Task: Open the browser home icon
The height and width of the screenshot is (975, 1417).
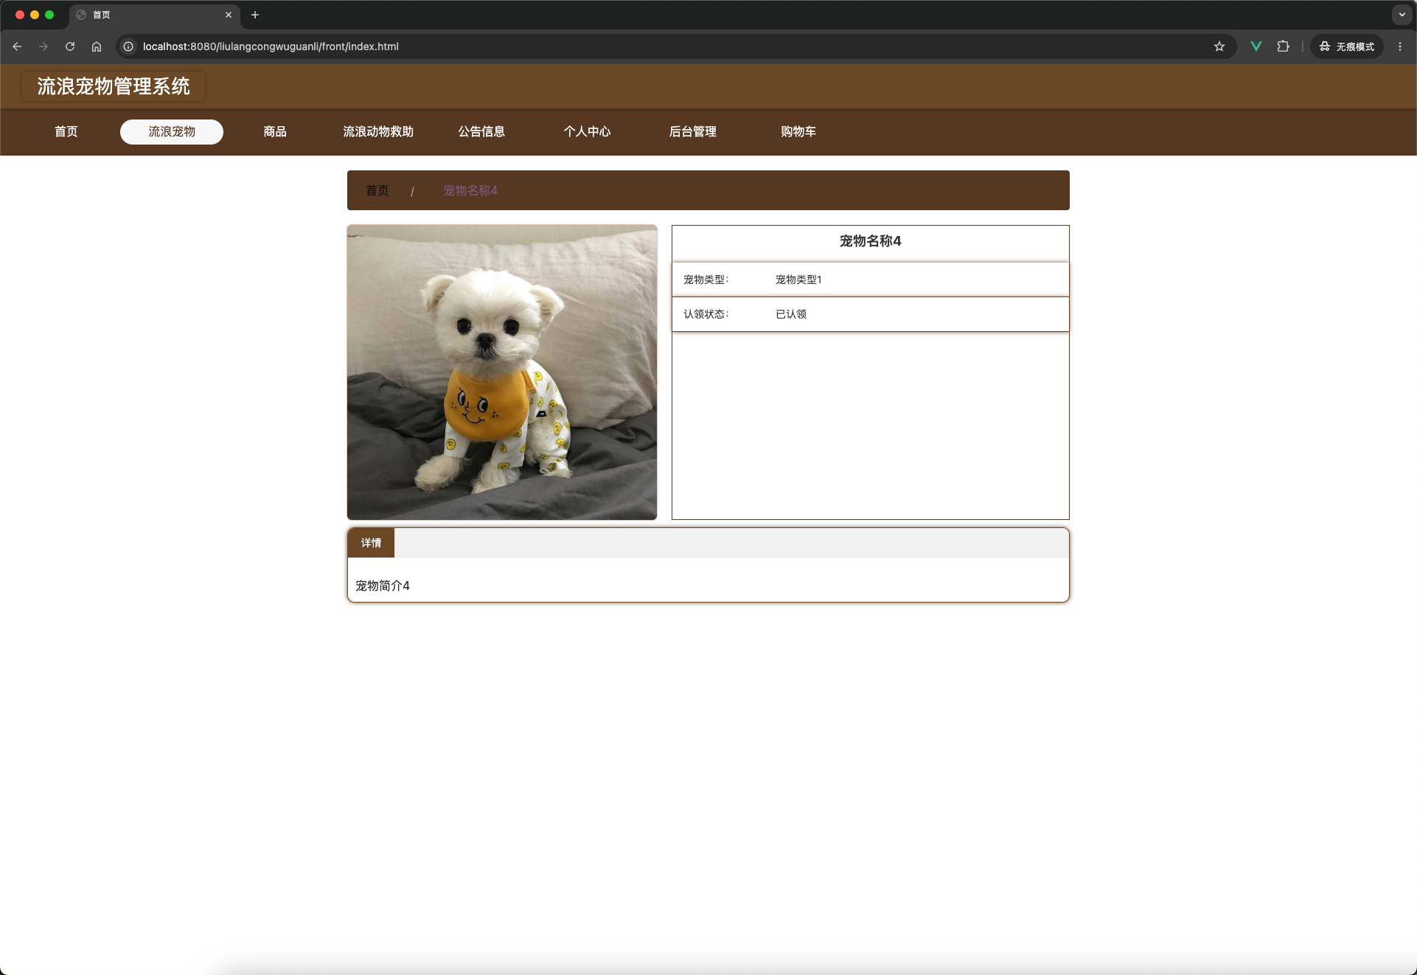Action: pyautogui.click(x=97, y=46)
